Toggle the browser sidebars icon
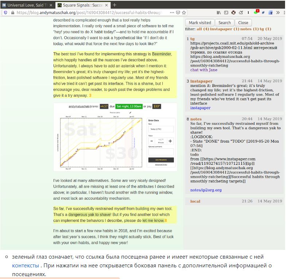Image resolution: width=296 pixels, height=279 pixels. click(x=226, y=13)
